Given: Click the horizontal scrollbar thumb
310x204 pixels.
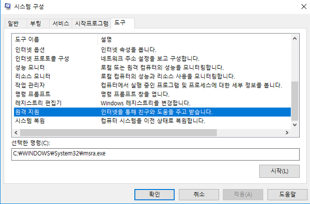Looking at the screenshot, I should point(118,133).
